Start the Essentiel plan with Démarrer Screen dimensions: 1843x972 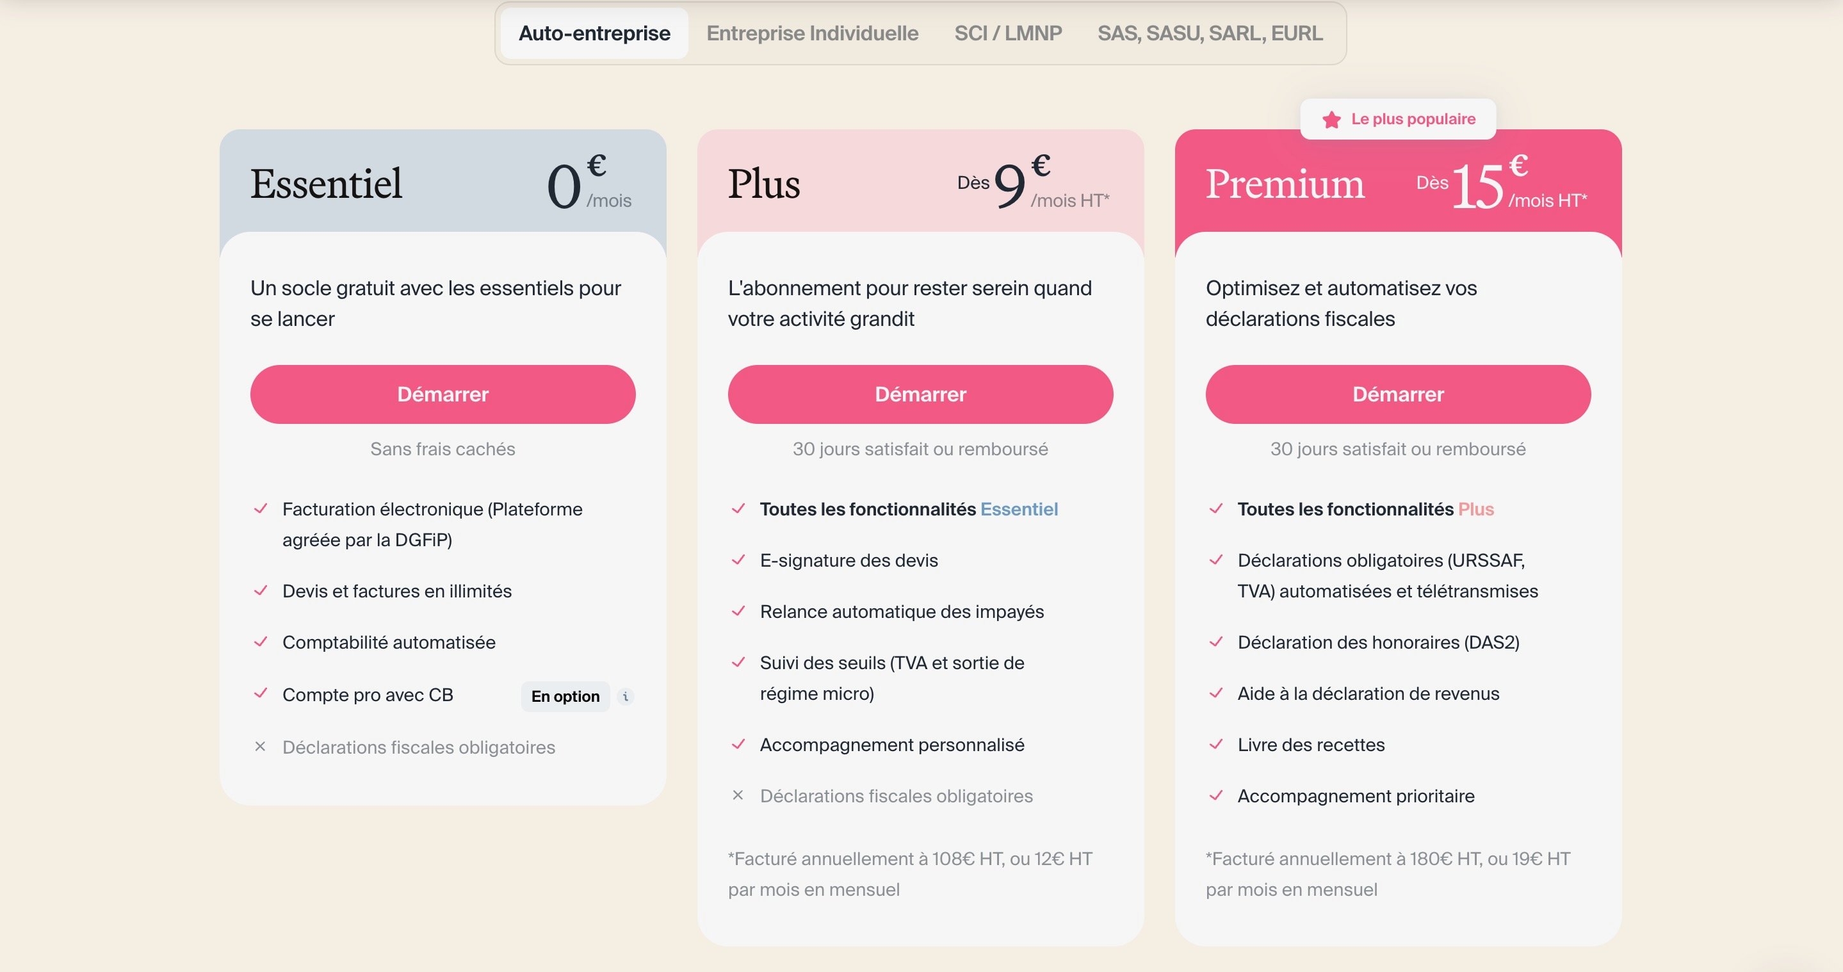[443, 394]
